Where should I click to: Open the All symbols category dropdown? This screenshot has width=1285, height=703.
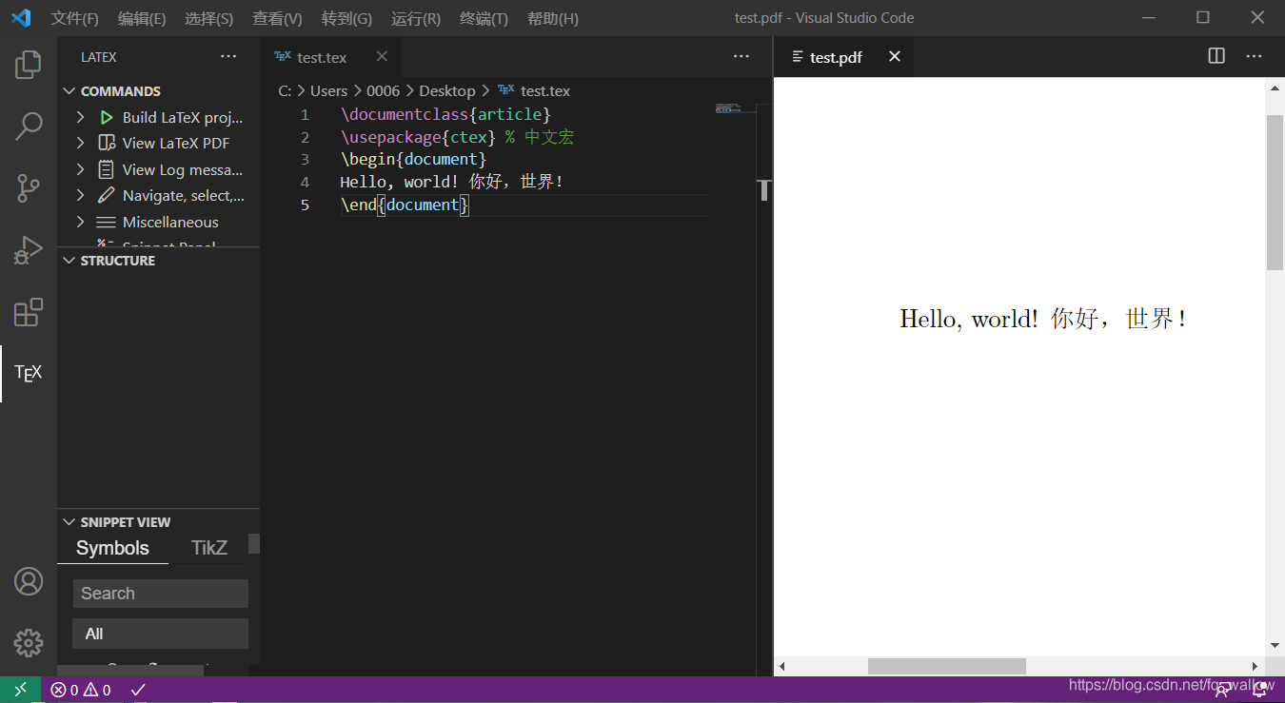point(160,634)
